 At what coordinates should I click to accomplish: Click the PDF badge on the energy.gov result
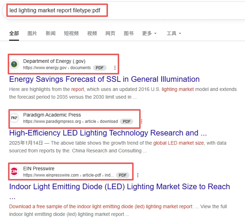100,68
